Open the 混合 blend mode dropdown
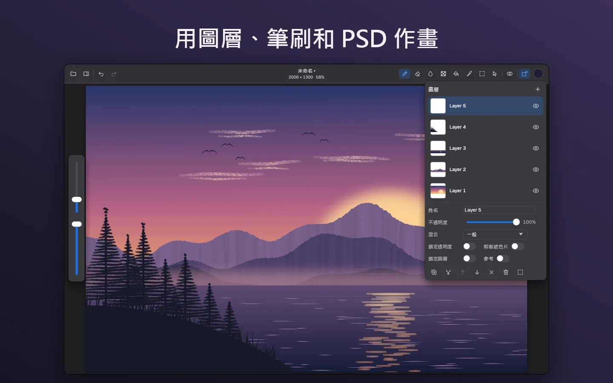 [495, 234]
